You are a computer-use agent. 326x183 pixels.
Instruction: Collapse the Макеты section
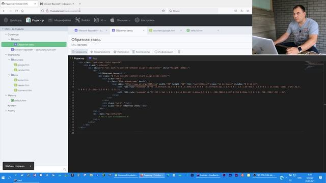(6, 96)
